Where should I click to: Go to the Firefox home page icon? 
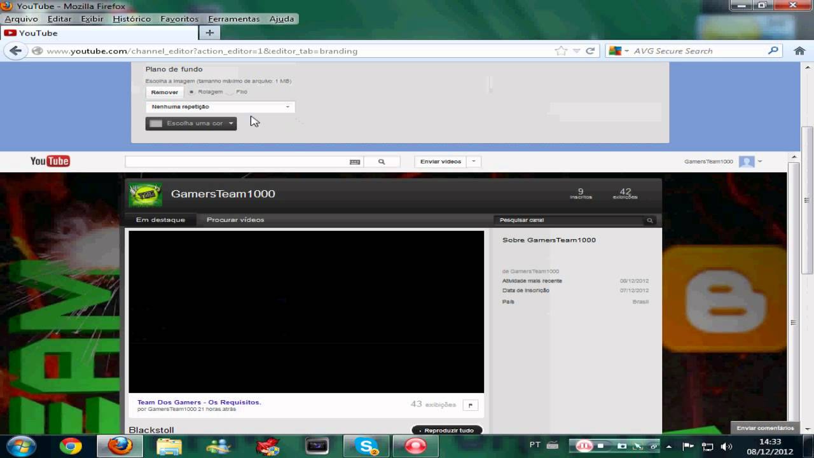pyautogui.click(x=799, y=51)
